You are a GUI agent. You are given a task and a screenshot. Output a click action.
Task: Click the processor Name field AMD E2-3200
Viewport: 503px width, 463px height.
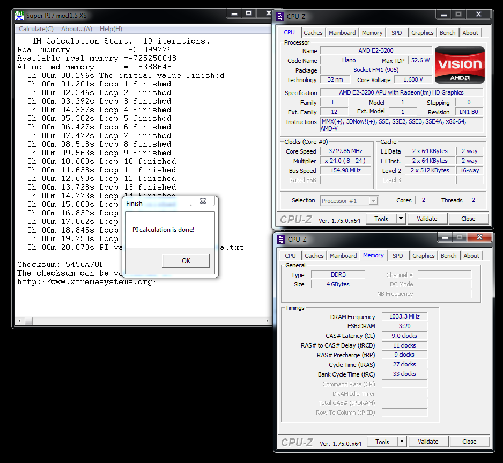click(376, 51)
